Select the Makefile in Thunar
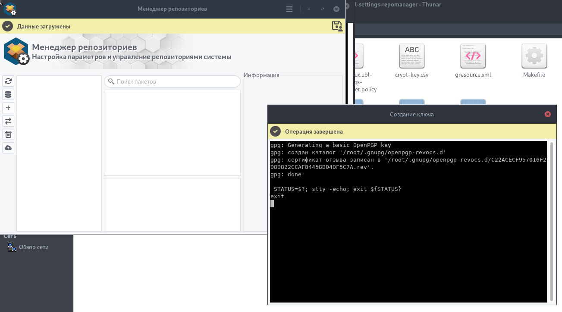 pos(534,60)
